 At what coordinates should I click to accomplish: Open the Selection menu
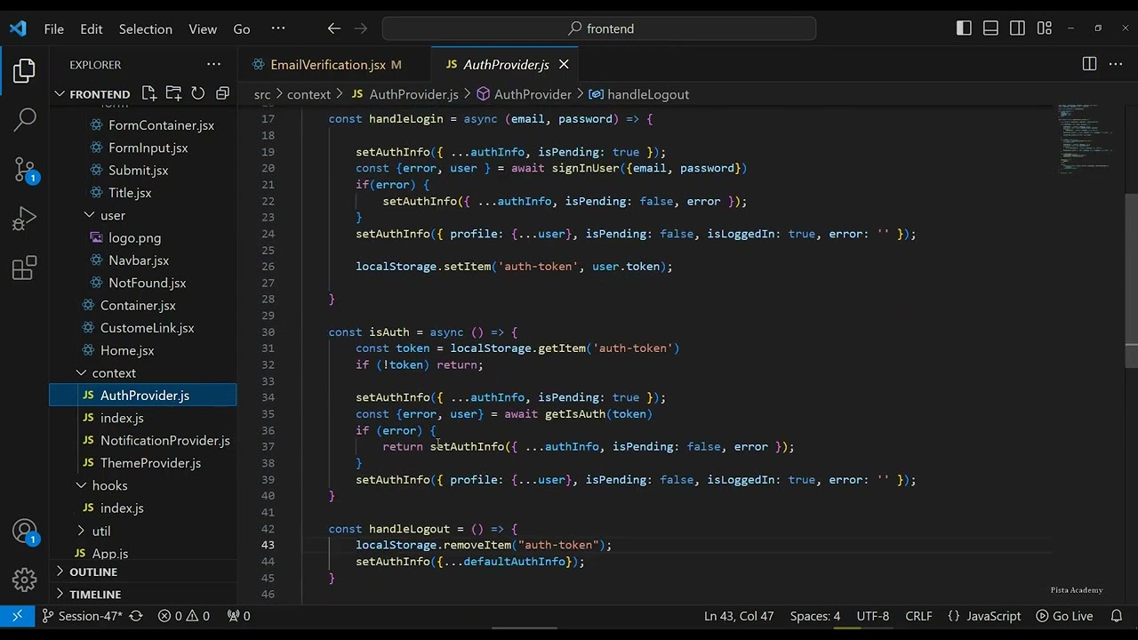[x=146, y=28]
